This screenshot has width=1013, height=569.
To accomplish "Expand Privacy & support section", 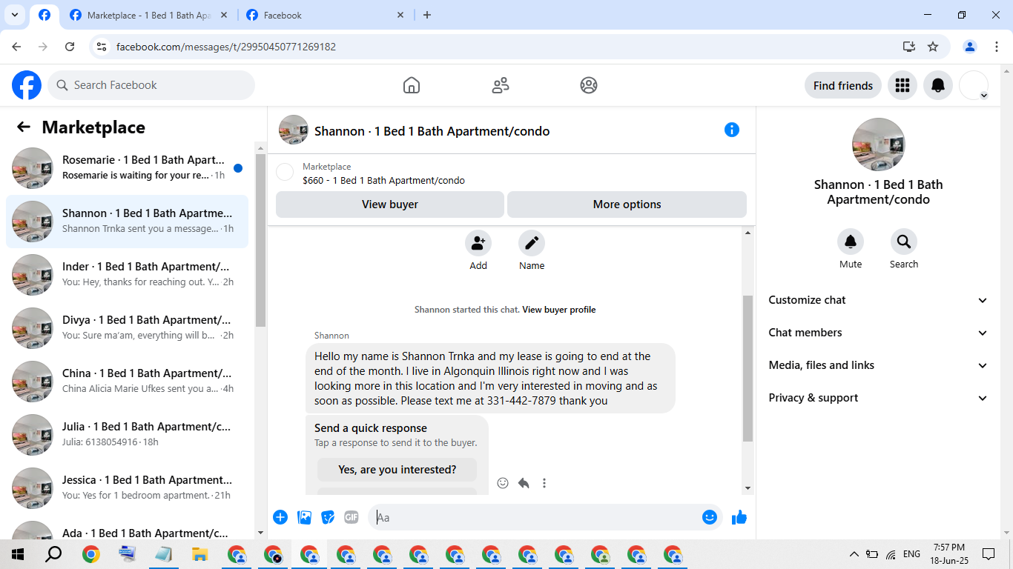I will [878, 398].
